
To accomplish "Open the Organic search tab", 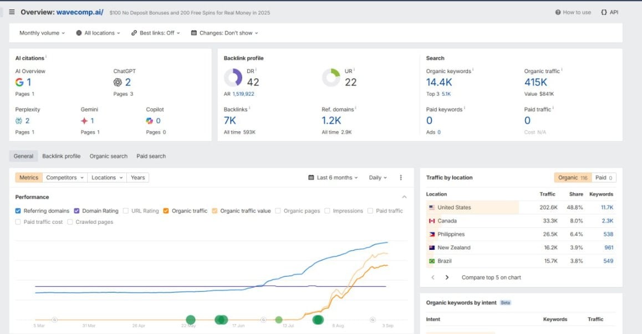I will [x=109, y=156].
